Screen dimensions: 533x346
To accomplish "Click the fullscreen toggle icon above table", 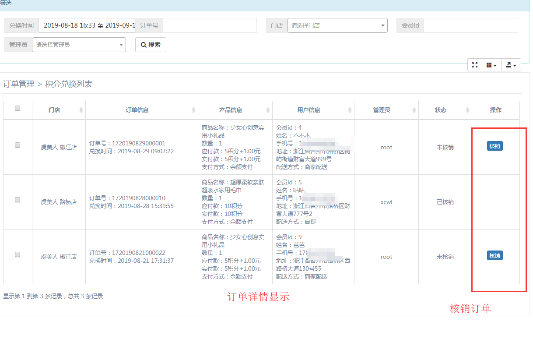I will click(x=475, y=65).
